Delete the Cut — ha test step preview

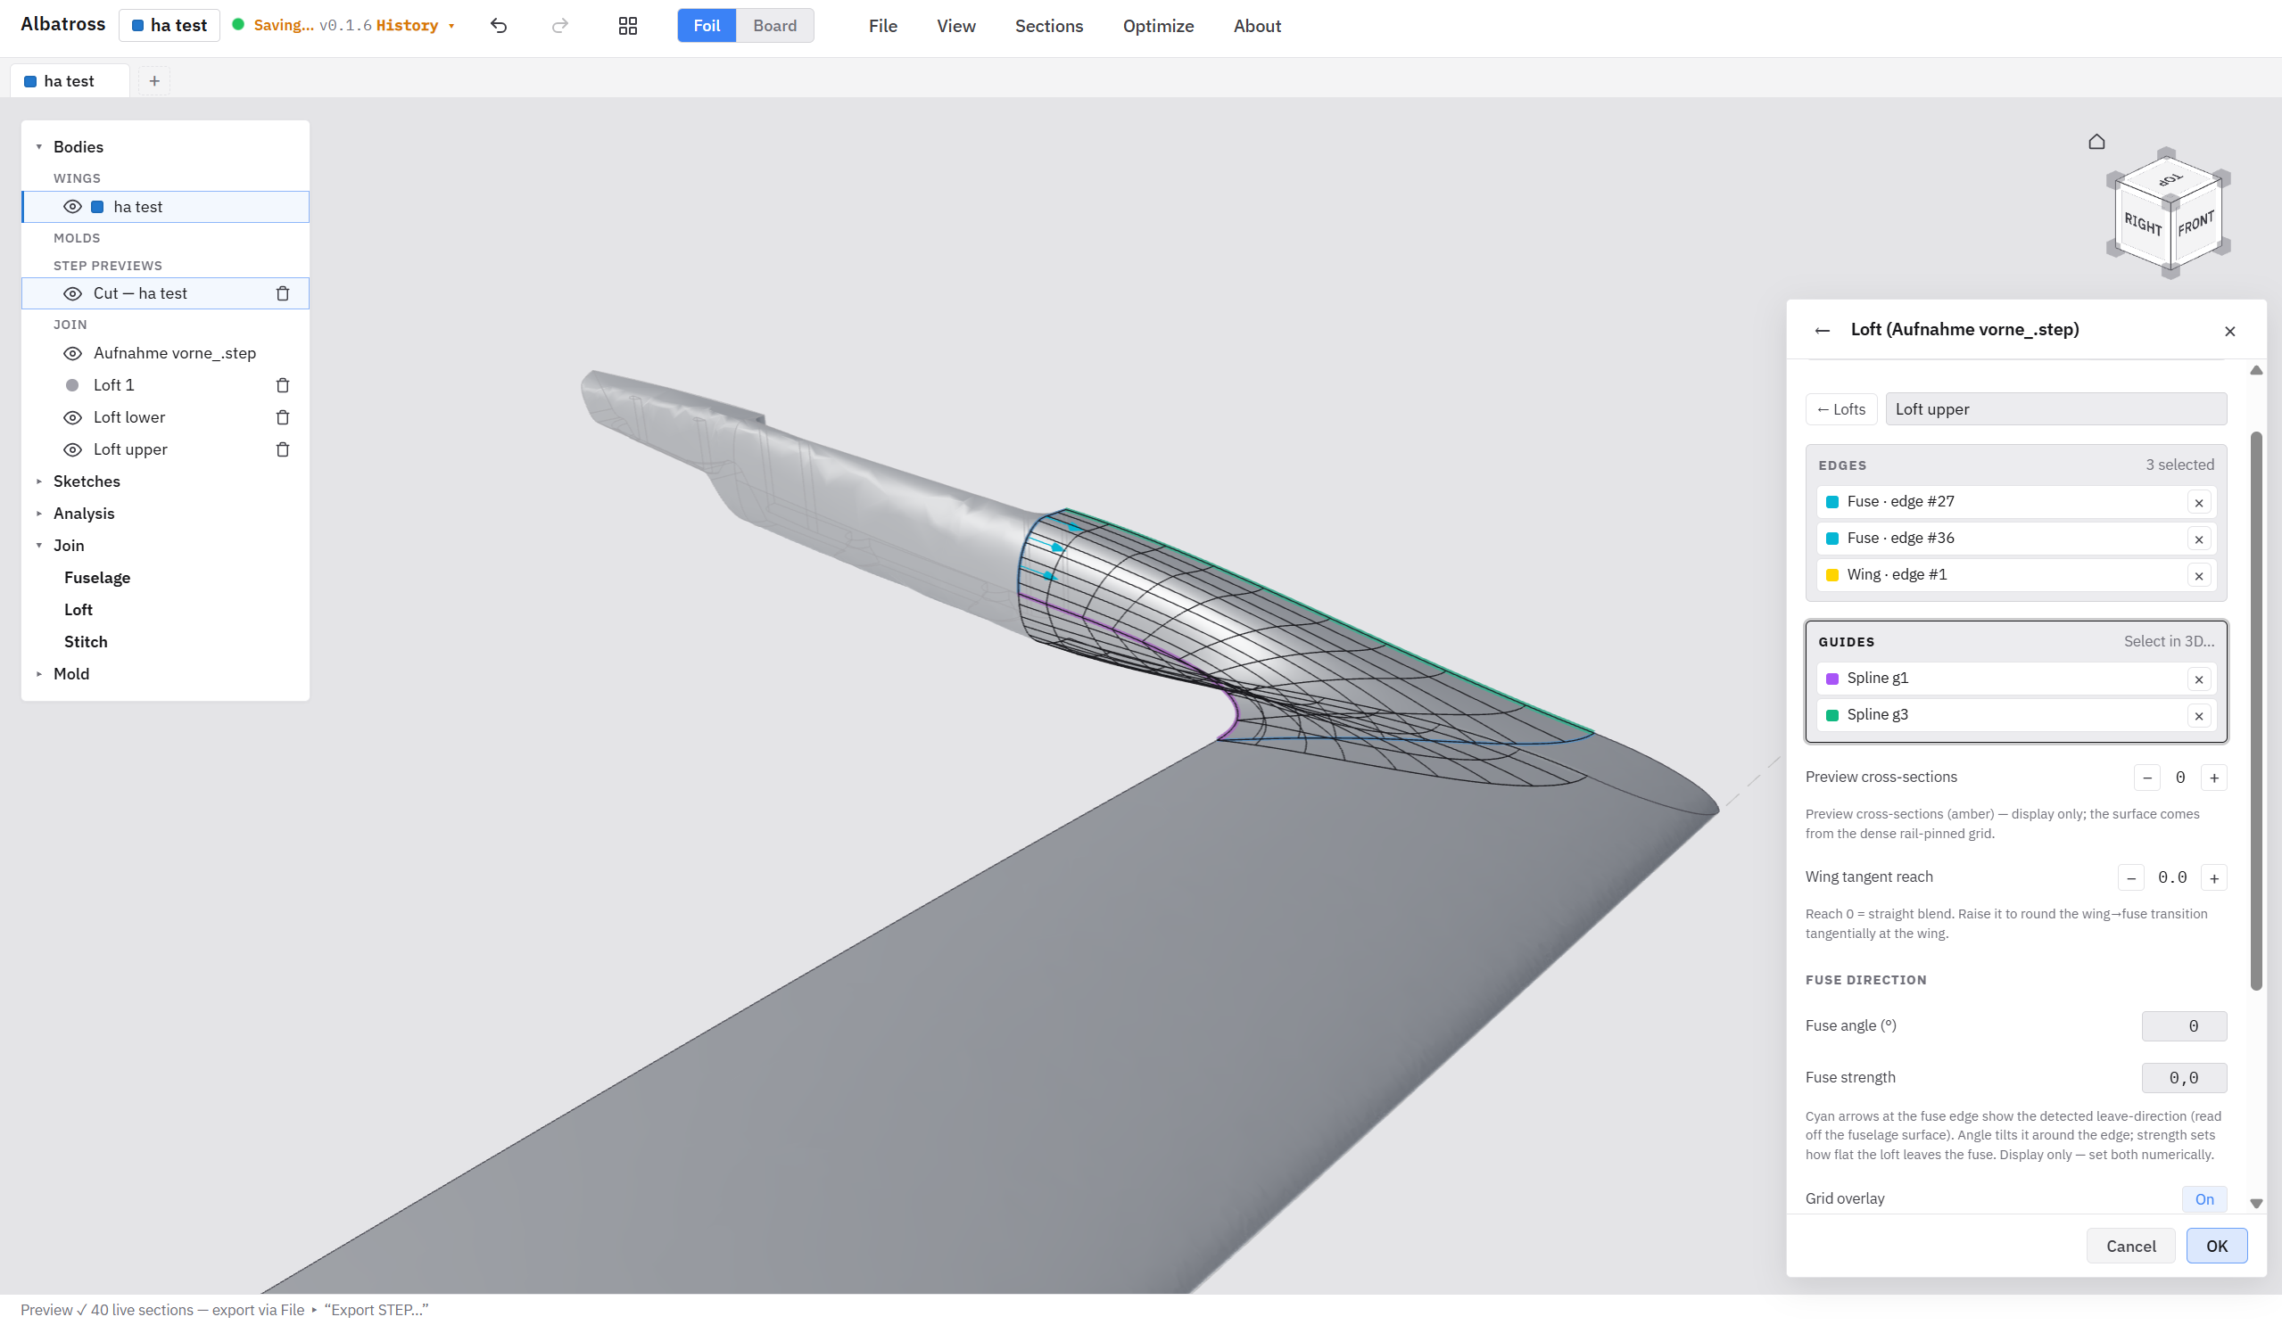(283, 293)
